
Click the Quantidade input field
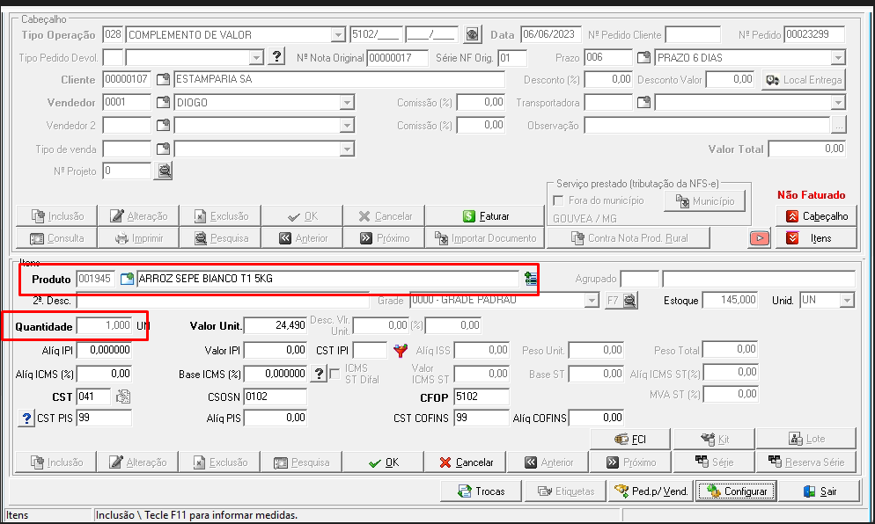(x=105, y=325)
